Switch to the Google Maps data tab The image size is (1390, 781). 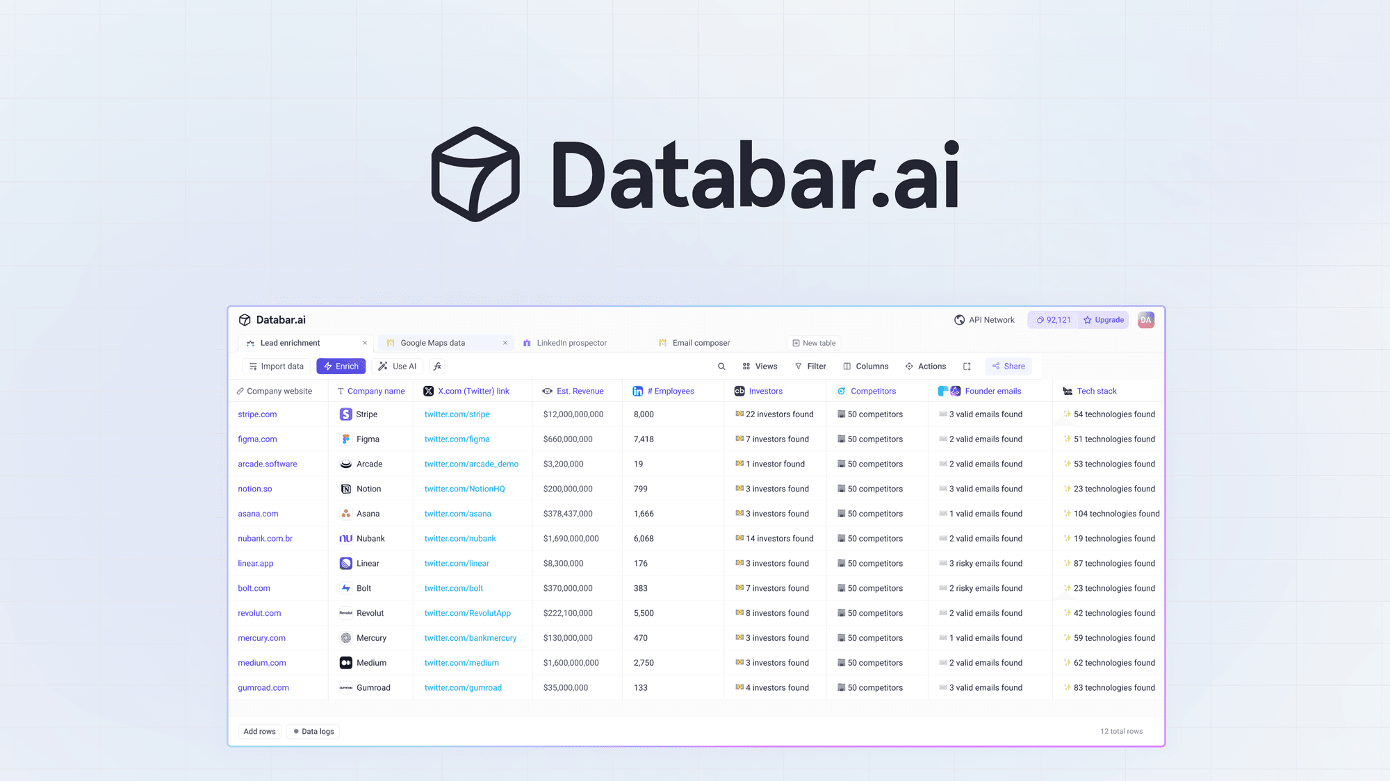coord(432,342)
